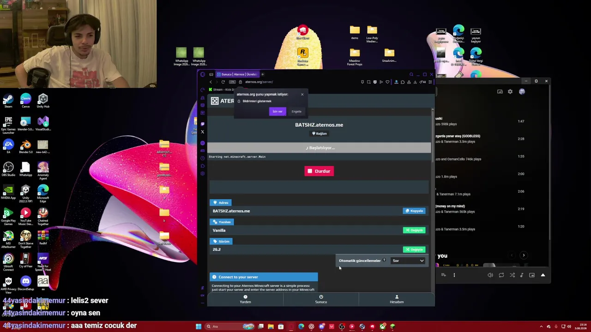The image size is (591, 332).
Task: Play the GODBLESS track in music list
Action: [481, 139]
